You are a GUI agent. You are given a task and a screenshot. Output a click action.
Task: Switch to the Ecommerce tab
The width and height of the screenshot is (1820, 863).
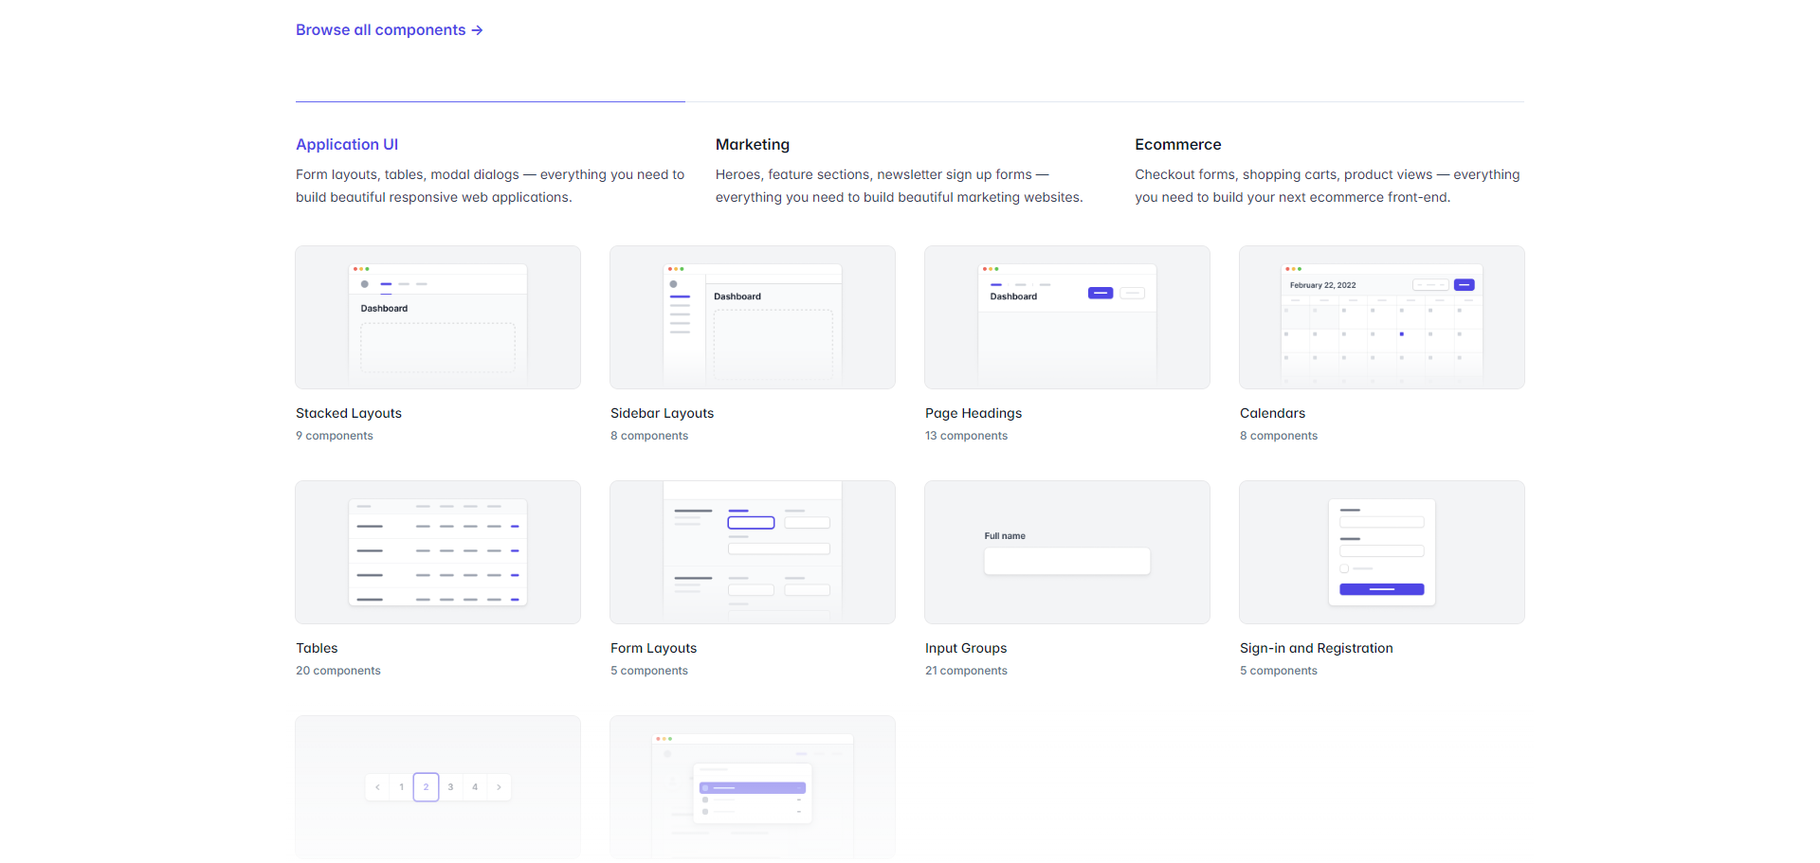[x=1178, y=145]
